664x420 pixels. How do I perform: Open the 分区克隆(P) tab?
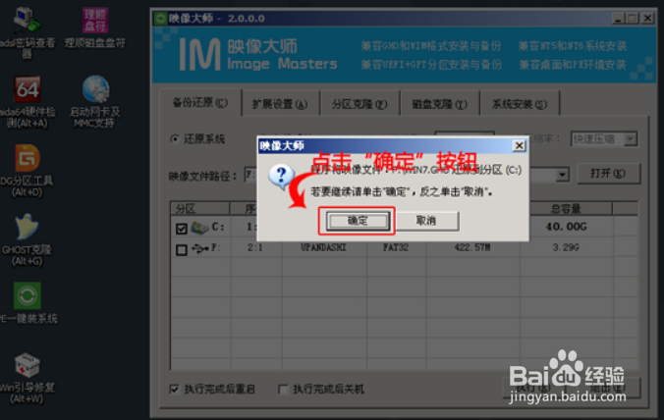tap(360, 104)
